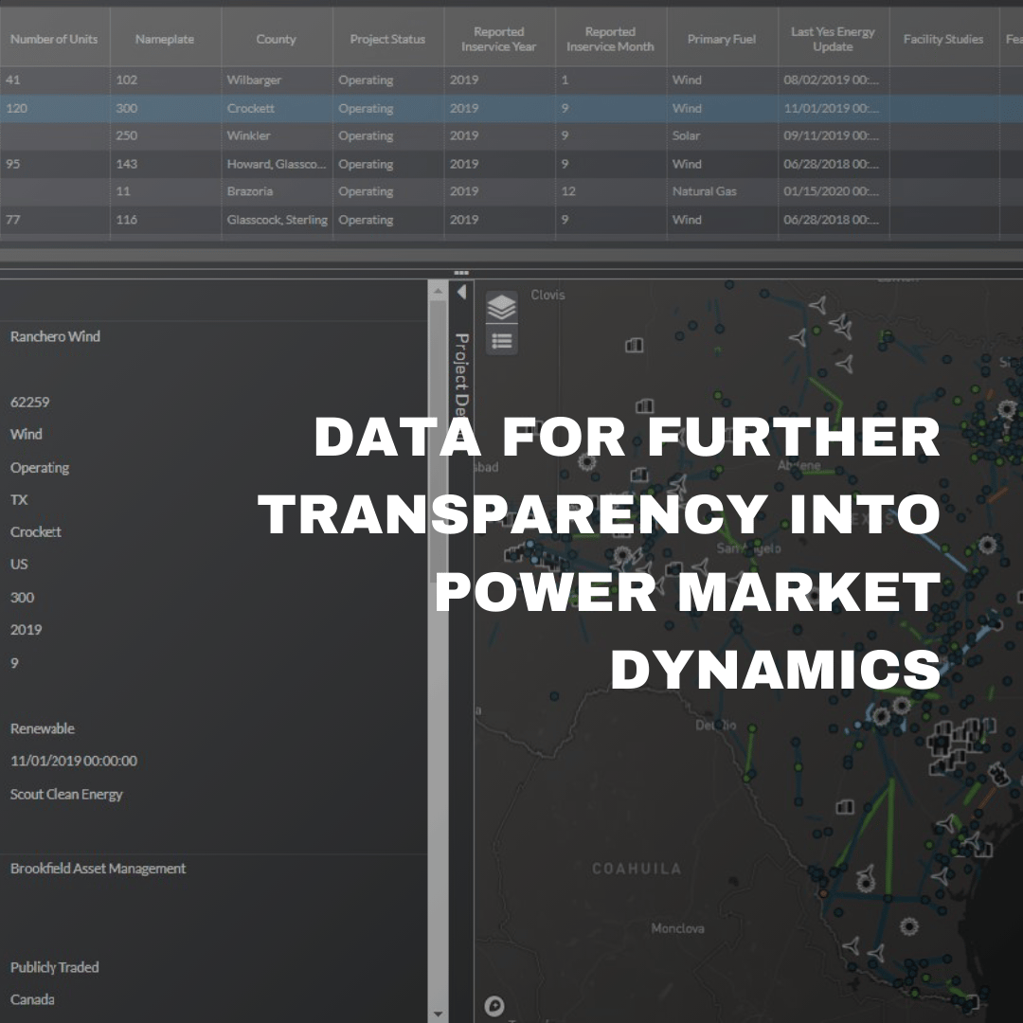This screenshot has width=1023, height=1023.
Task: Select the Winkler Solar project row
Action: pyautogui.click(x=511, y=135)
